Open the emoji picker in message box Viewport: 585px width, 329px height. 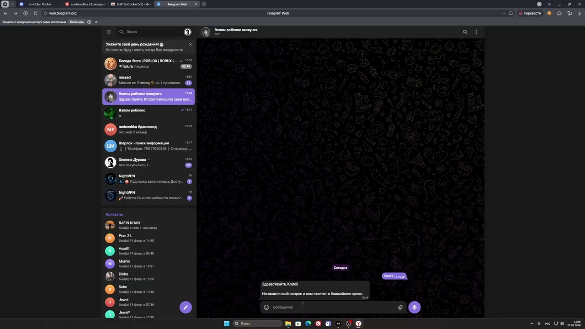tap(266, 307)
